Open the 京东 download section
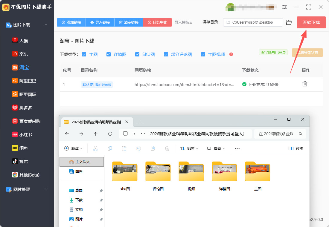The width and height of the screenshot is (329, 227). [20, 54]
